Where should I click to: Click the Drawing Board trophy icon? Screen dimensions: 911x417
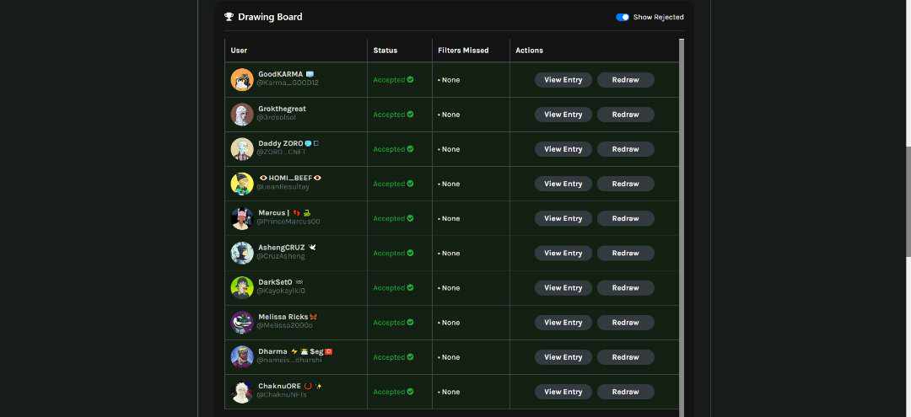click(x=229, y=17)
